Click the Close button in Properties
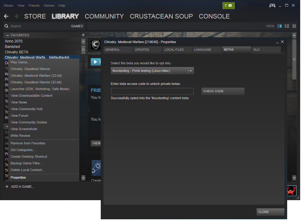The image size is (302, 222). point(271,212)
